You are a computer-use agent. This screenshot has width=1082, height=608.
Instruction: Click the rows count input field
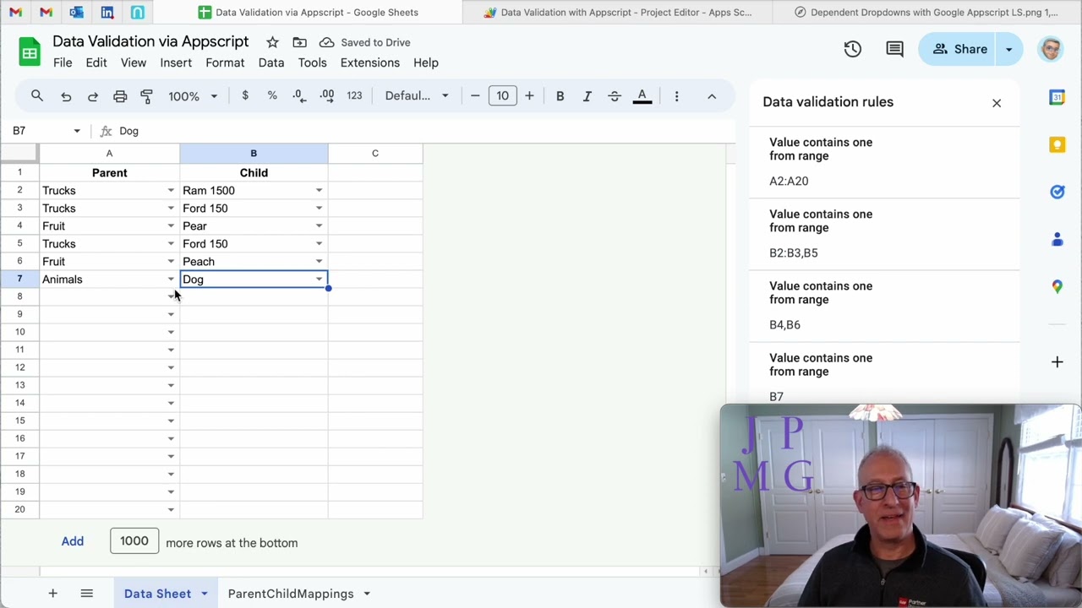(134, 541)
